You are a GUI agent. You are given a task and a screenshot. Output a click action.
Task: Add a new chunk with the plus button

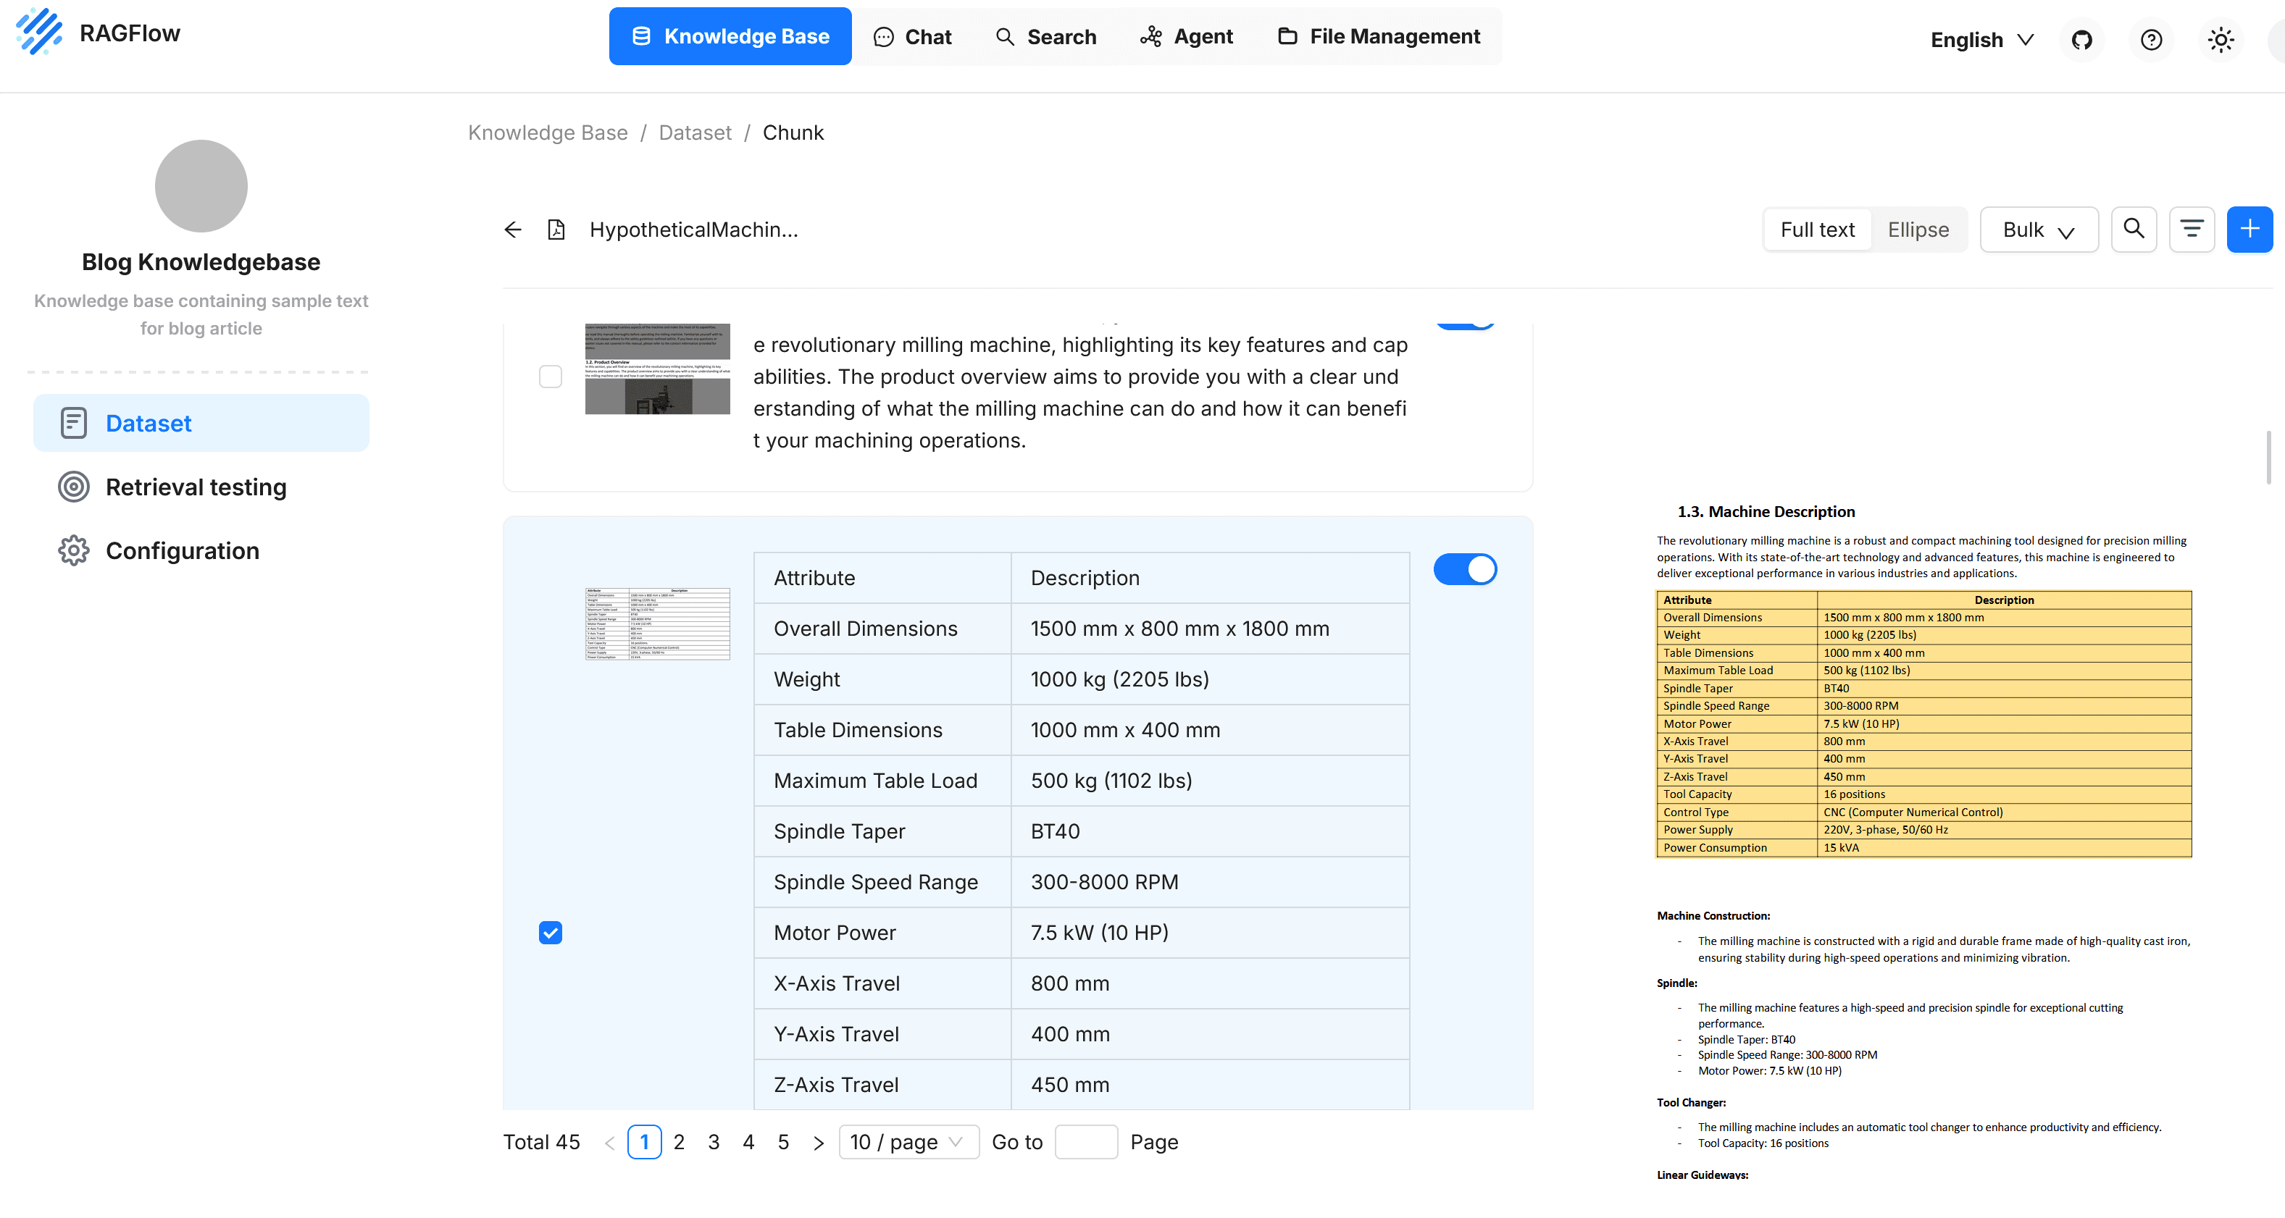coord(2250,230)
